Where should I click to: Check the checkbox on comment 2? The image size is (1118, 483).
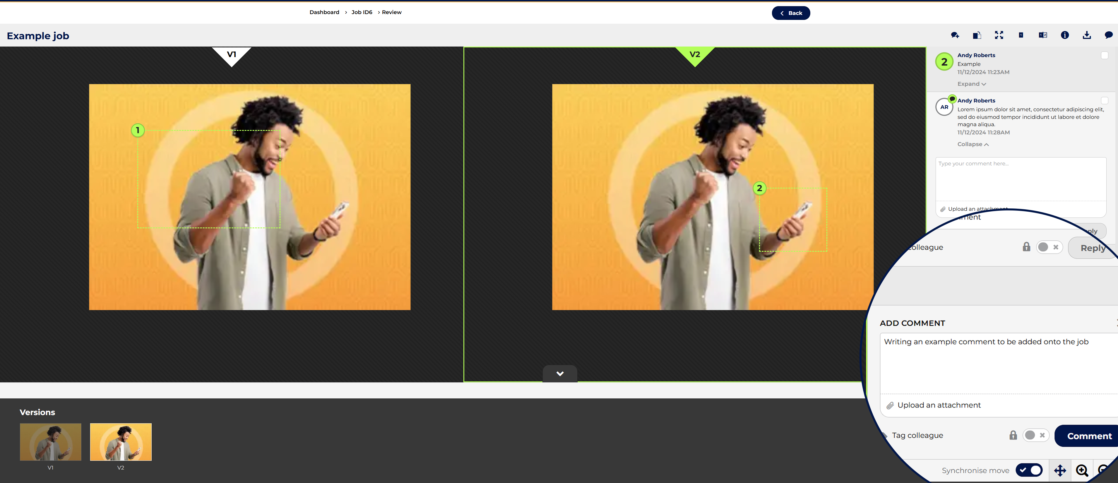click(x=1105, y=55)
